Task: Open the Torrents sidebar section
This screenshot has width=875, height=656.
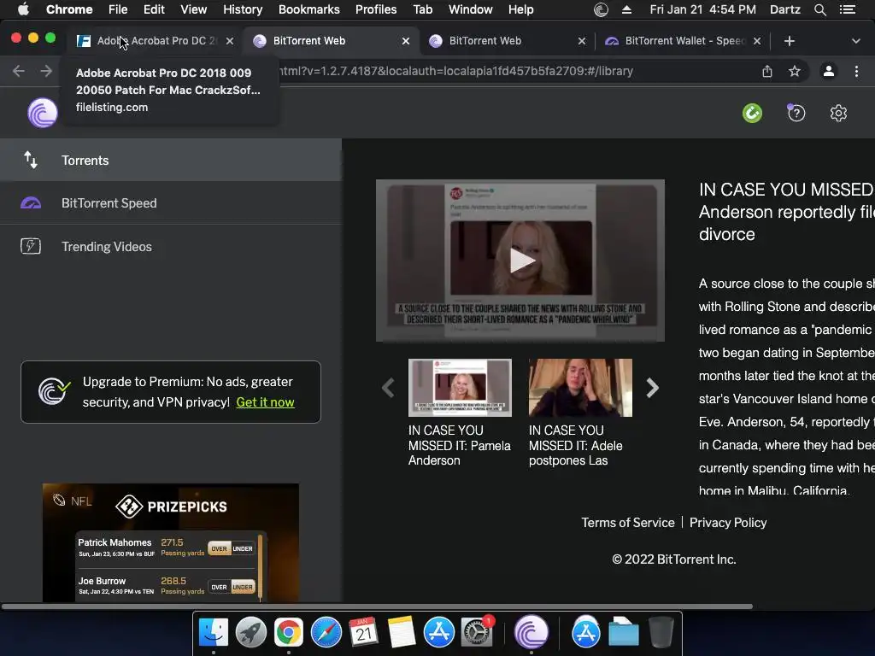Action: 171,160
